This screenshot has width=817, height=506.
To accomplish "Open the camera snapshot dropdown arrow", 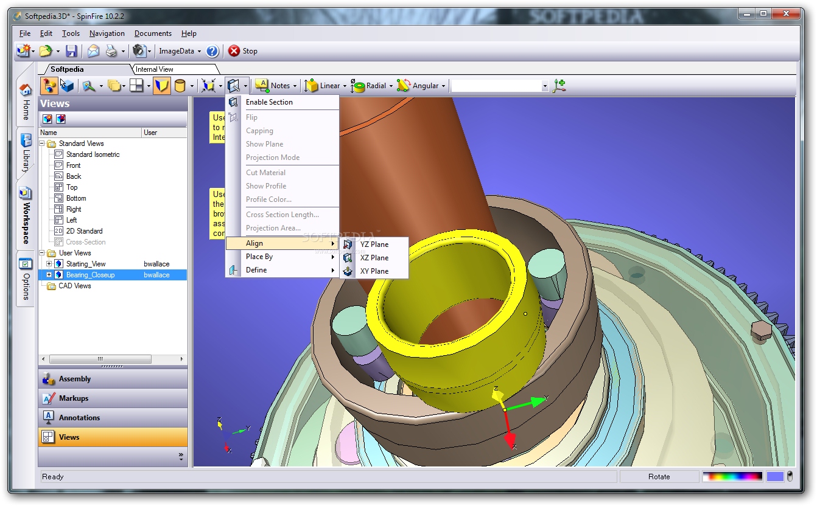I will click(x=149, y=52).
